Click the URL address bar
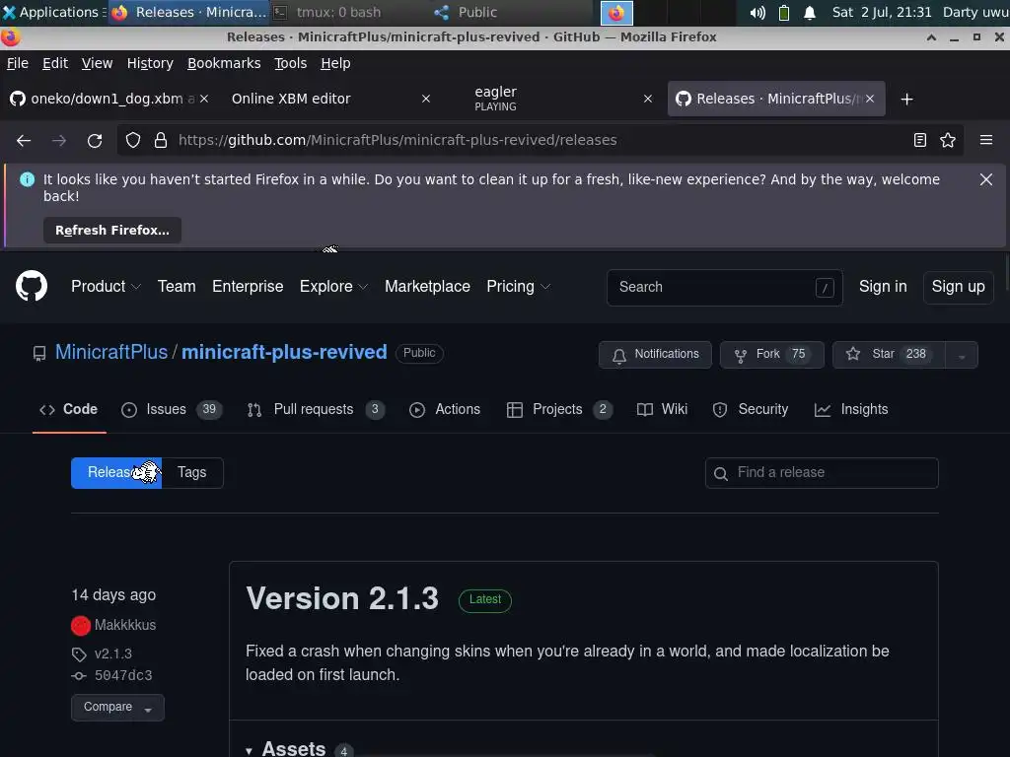The height and width of the screenshot is (757, 1010). coord(541,140)
